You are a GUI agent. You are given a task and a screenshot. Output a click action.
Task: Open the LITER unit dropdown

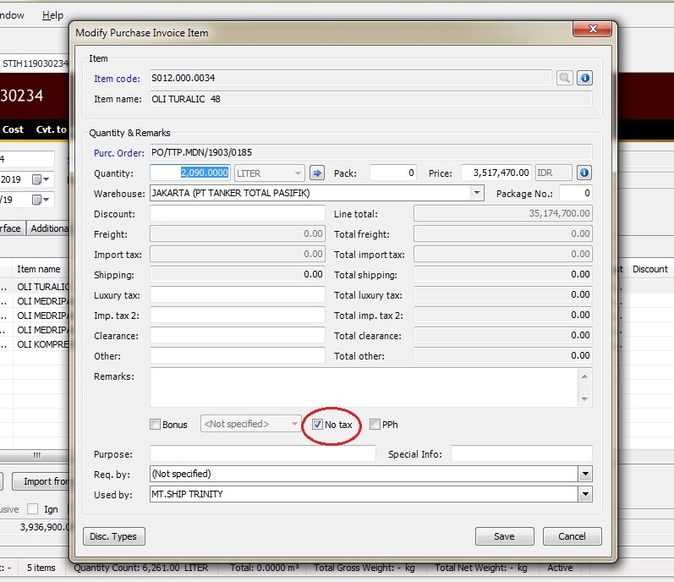point(298,173)
